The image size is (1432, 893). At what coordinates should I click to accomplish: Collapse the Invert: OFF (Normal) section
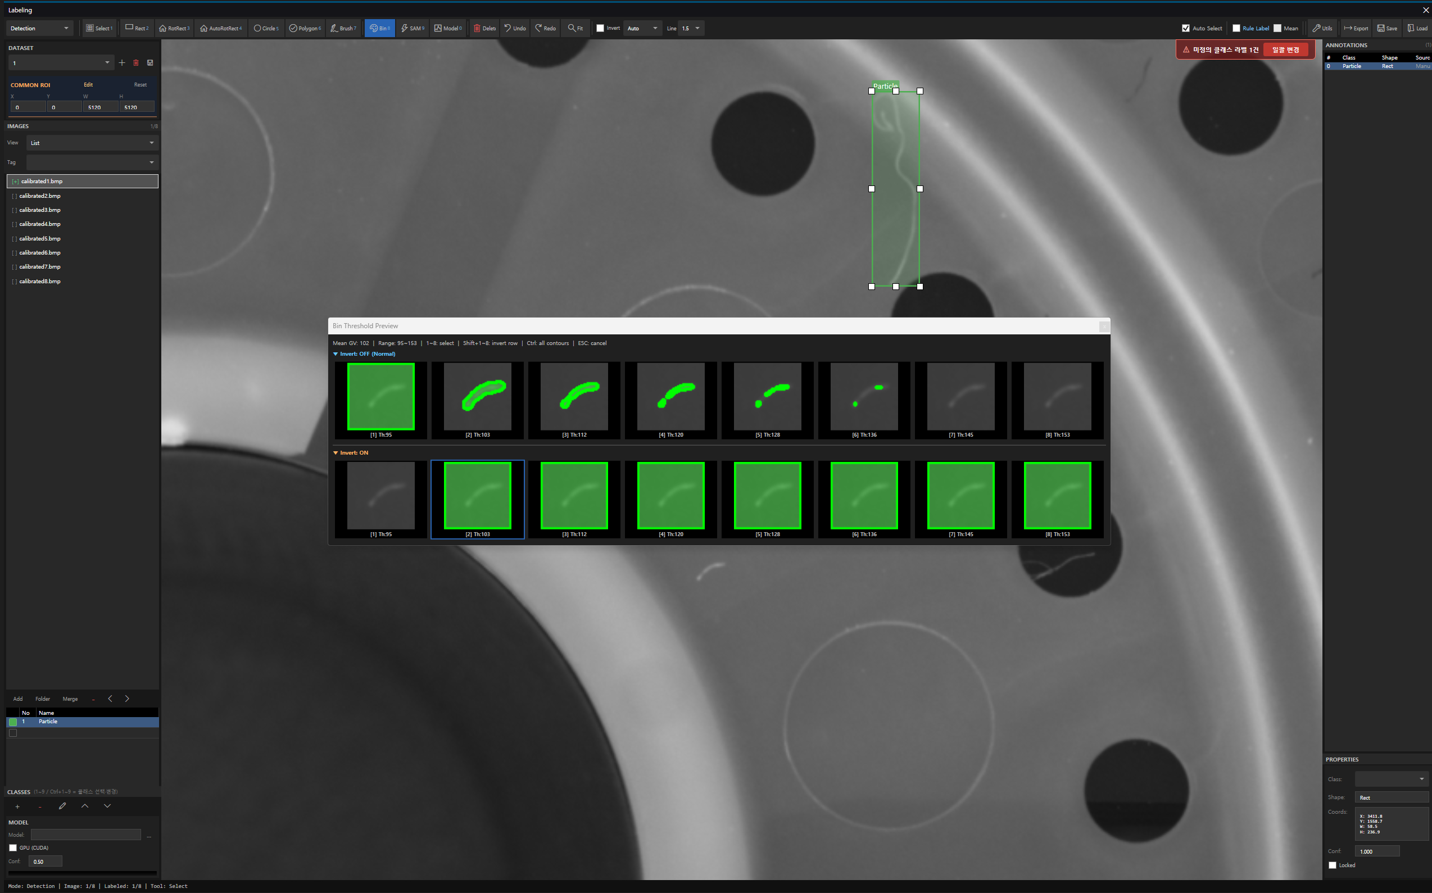[336, 354]
